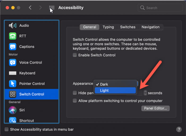186x136 pixels.
Task: Open the Audio accessibility pane icon
Action: (x=12, y=25)
